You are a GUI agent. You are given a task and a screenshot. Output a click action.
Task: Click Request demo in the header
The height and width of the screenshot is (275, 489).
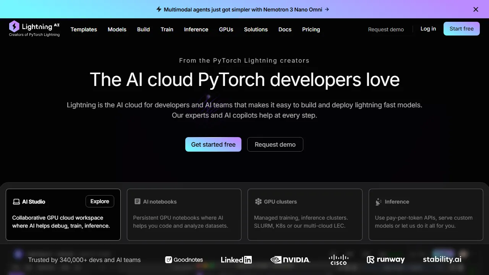point(386,29)
